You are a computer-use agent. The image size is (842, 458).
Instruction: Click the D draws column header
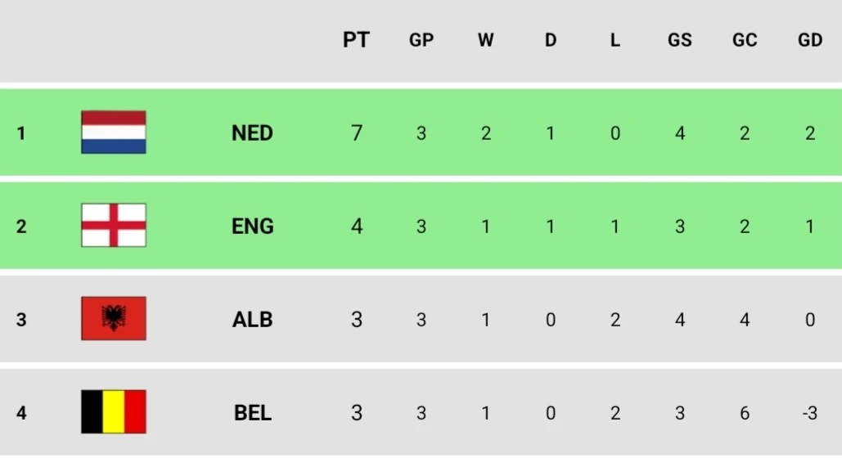[550, 40]
